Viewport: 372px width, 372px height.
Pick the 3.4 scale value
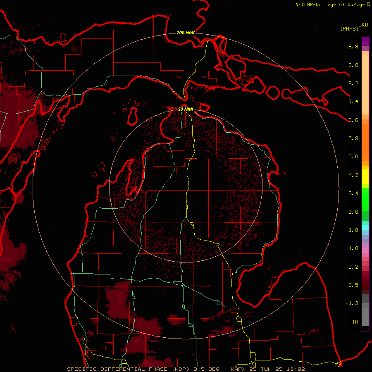coord(353,193)
